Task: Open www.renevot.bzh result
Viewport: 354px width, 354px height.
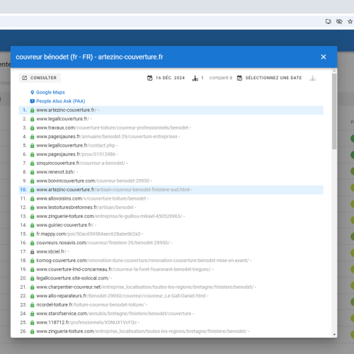Action: pos(56,172)
